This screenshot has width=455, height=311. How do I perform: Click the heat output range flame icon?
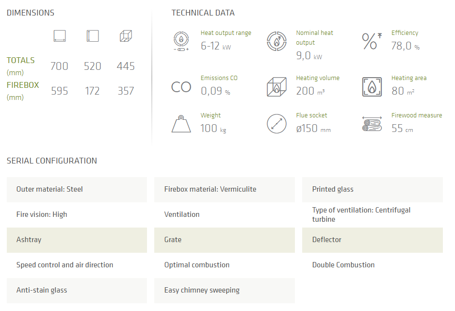[181, 41]
